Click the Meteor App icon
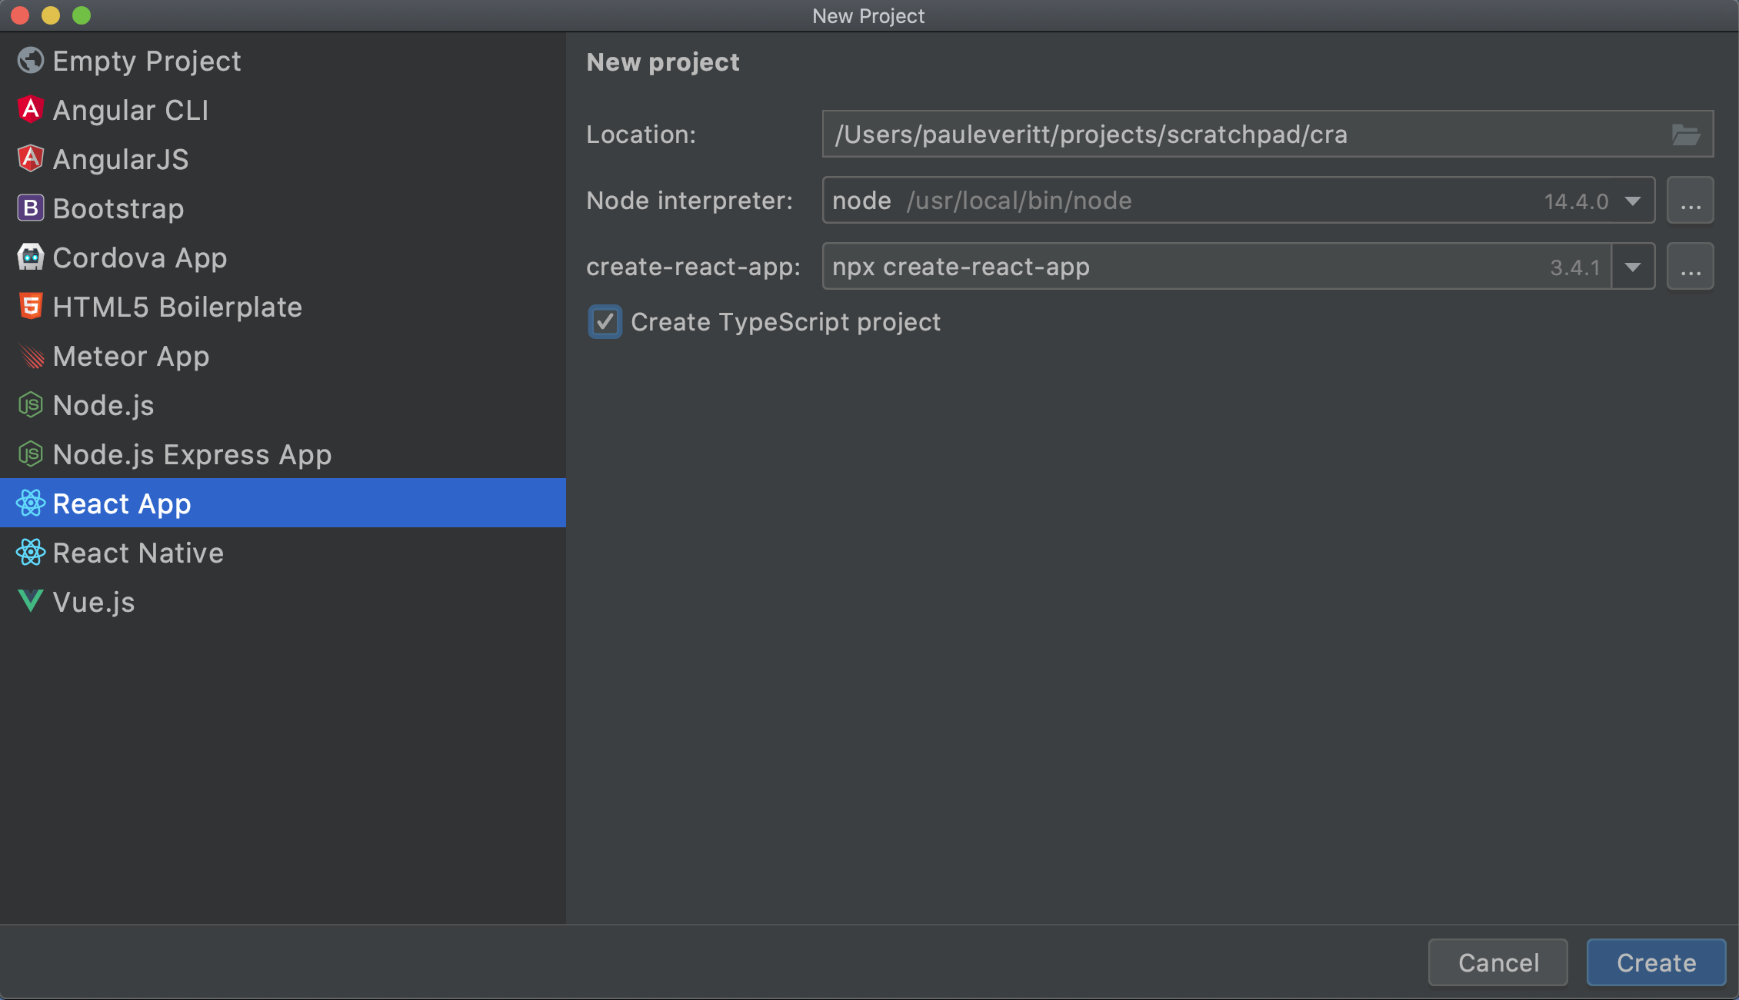The image size is (1739, 1000). (31, 356)
